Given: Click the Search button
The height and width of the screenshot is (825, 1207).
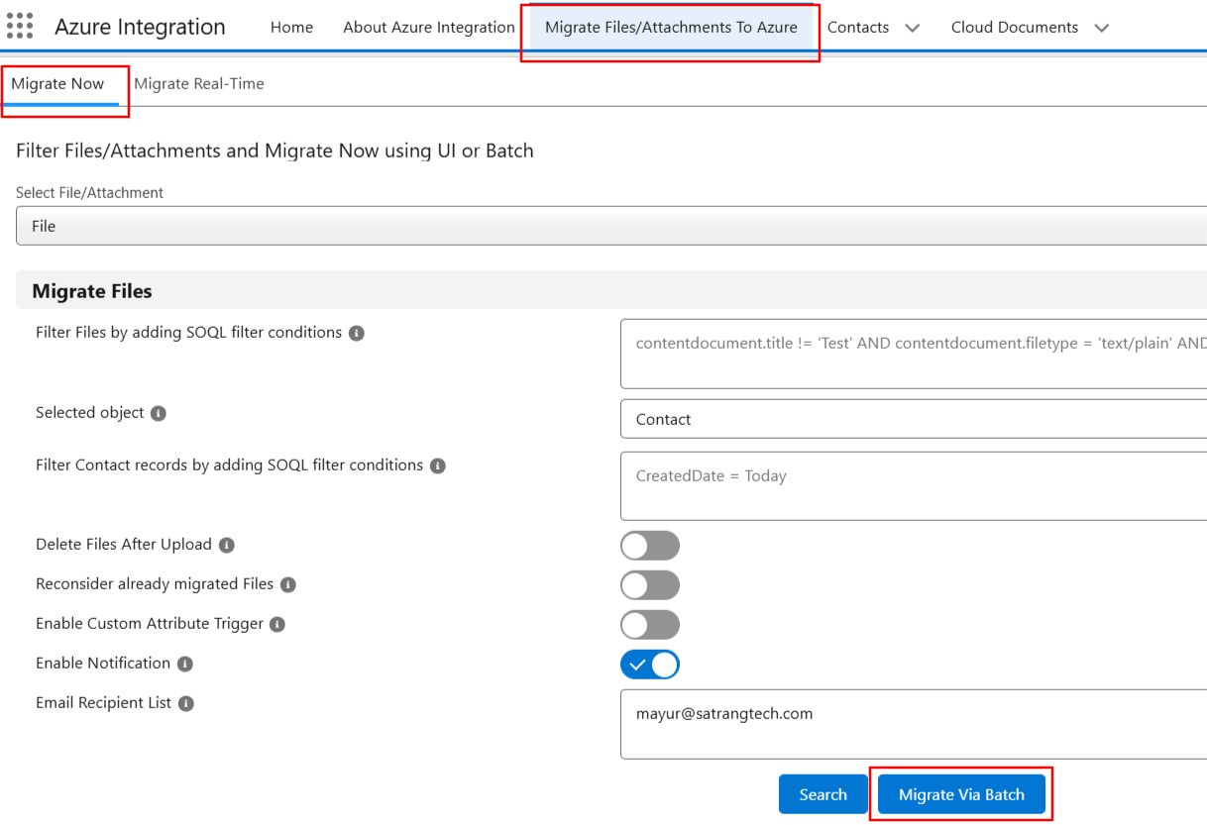Looking at the screenshot, I should coord(823,794).
